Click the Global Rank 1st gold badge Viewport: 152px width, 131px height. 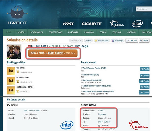click(x=11, y=81)
